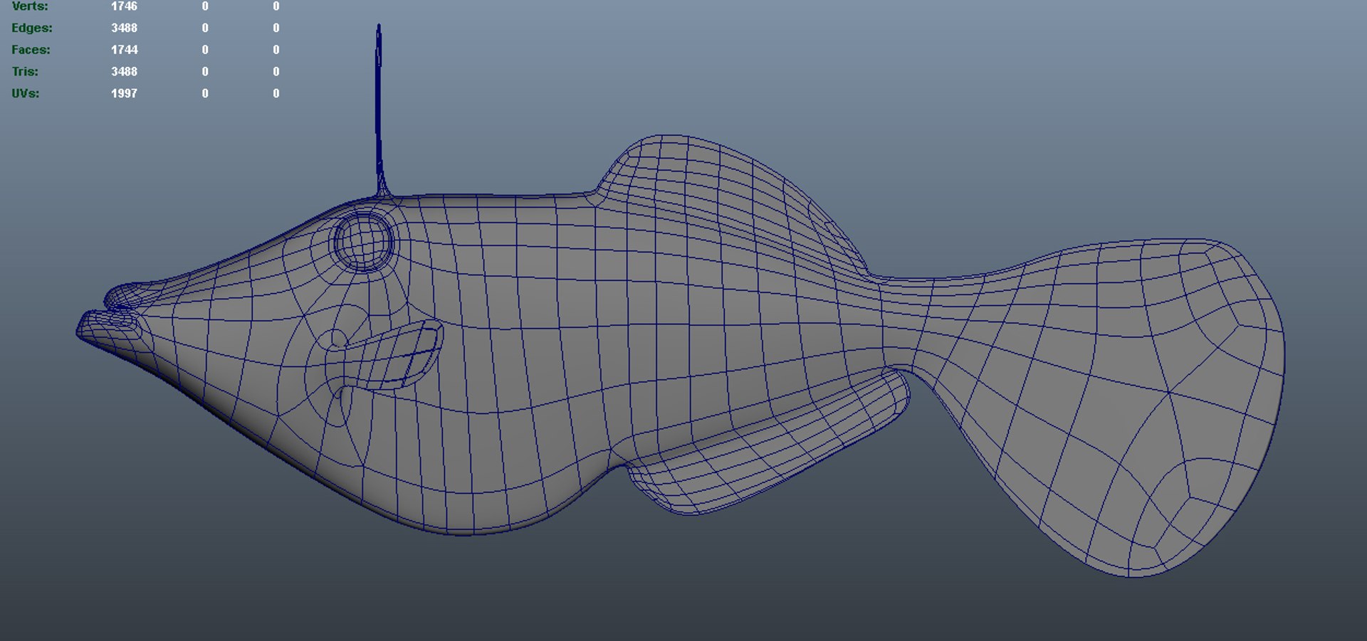1367x641 pixels.
Task: Select the fish model's circular eye
Action: pos(363,241)
